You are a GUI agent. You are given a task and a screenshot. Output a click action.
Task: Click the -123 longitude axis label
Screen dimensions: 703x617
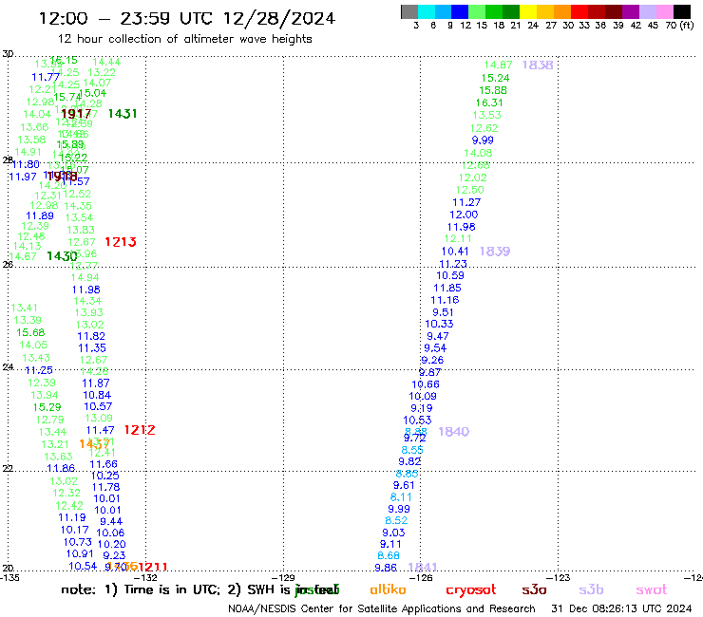pos(559,577)
